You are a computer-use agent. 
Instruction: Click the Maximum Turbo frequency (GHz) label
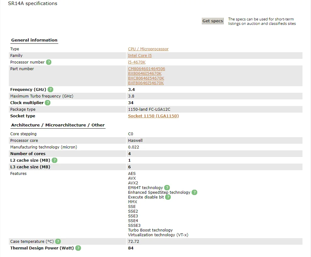click(42, 96)
